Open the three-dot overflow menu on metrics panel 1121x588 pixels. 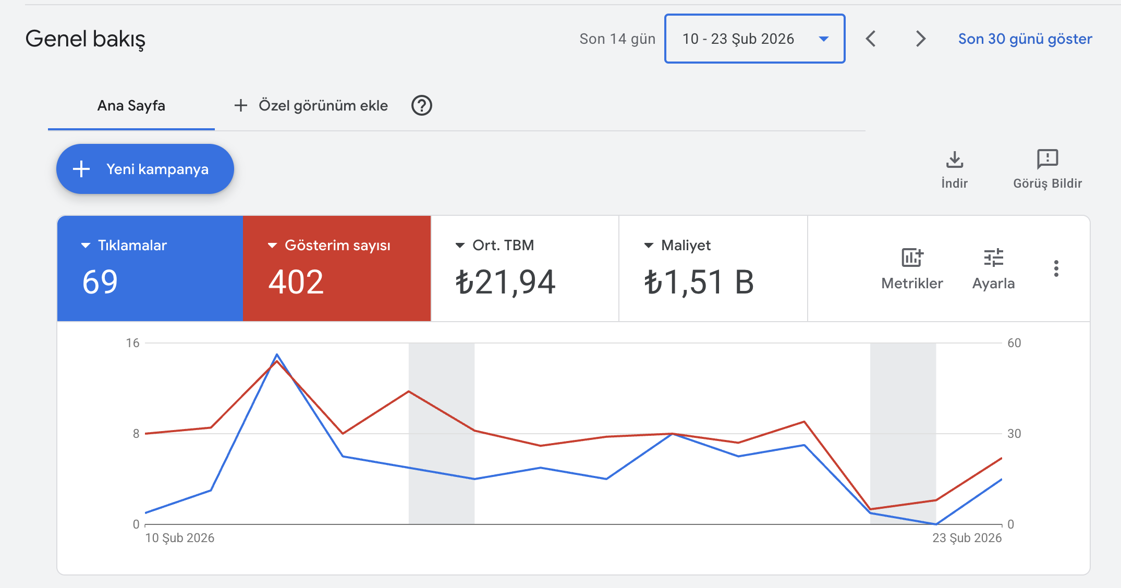pos(1057,268)
